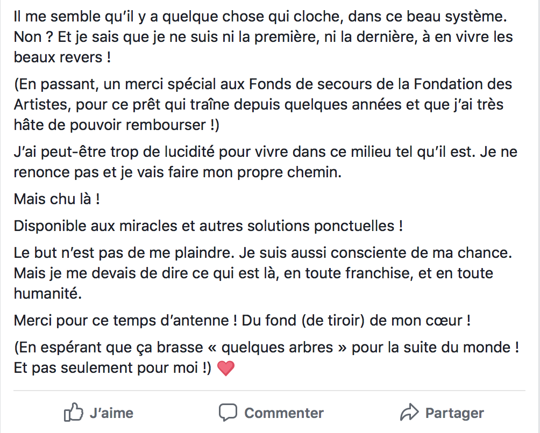The height and width of the screenshot is (433, 540).
Task: Click the "En passant, un merci spécial" paragraph
Action: coord(263,105)
